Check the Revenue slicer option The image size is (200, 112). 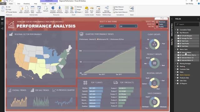(157, 22)
